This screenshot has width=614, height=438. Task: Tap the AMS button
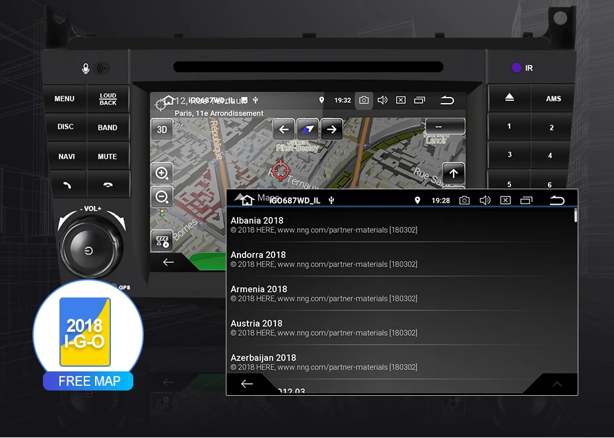pyautogui.click(x=553, y=98)
